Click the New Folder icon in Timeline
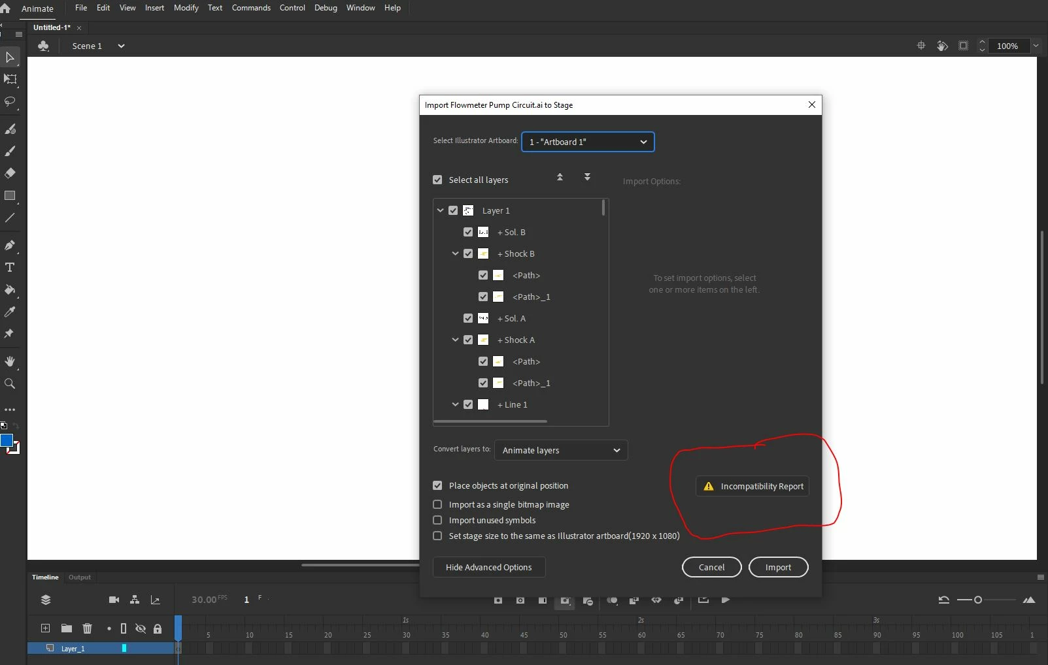Image resolution: width=1048 pixels, height=665 pixels. [67, 628]
